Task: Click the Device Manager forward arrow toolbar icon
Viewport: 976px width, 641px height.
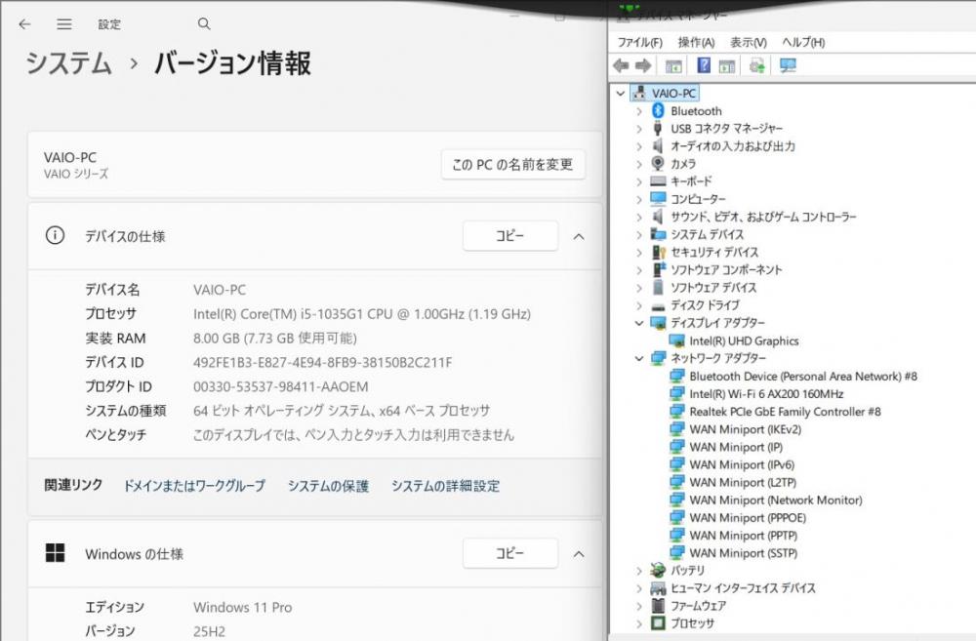Action: pos(643,65)
